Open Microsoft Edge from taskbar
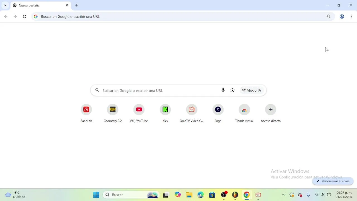Screen dimensions: 357x201 point(201,195)
